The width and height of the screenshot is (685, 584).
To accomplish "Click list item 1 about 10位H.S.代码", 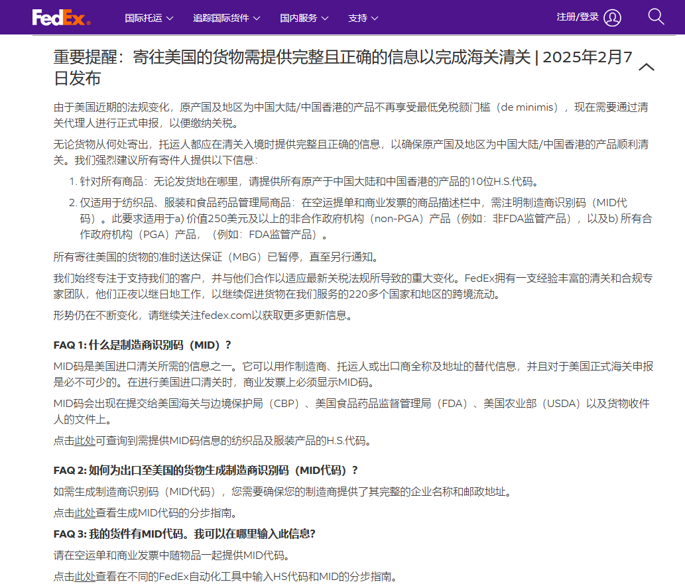I will [305, 181].
